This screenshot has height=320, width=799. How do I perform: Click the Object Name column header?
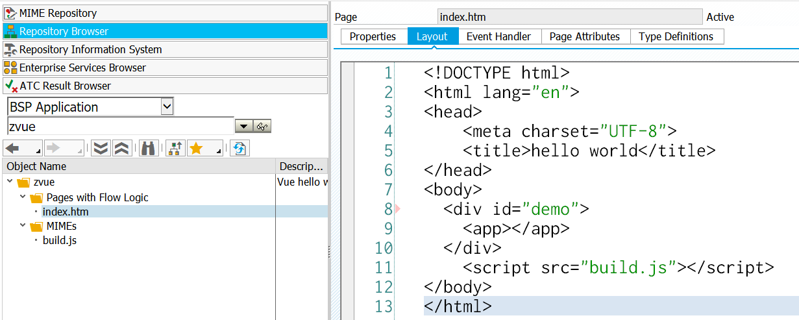140,166
